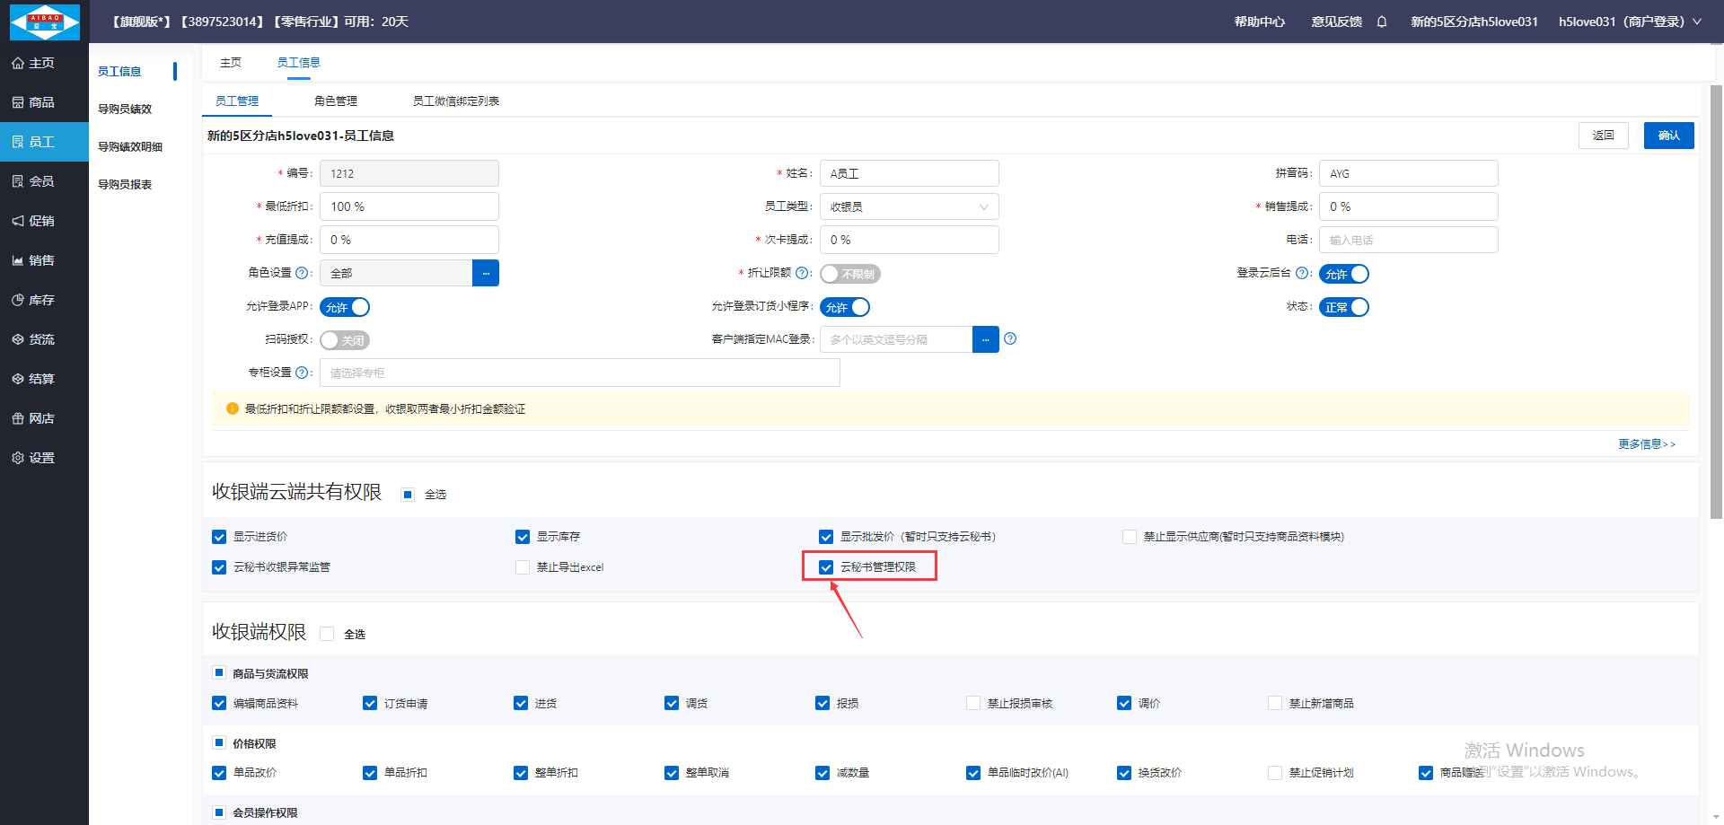
Task: Uncheck 商品与货流权限 group checkbox
Action: [x=219, y=672]
